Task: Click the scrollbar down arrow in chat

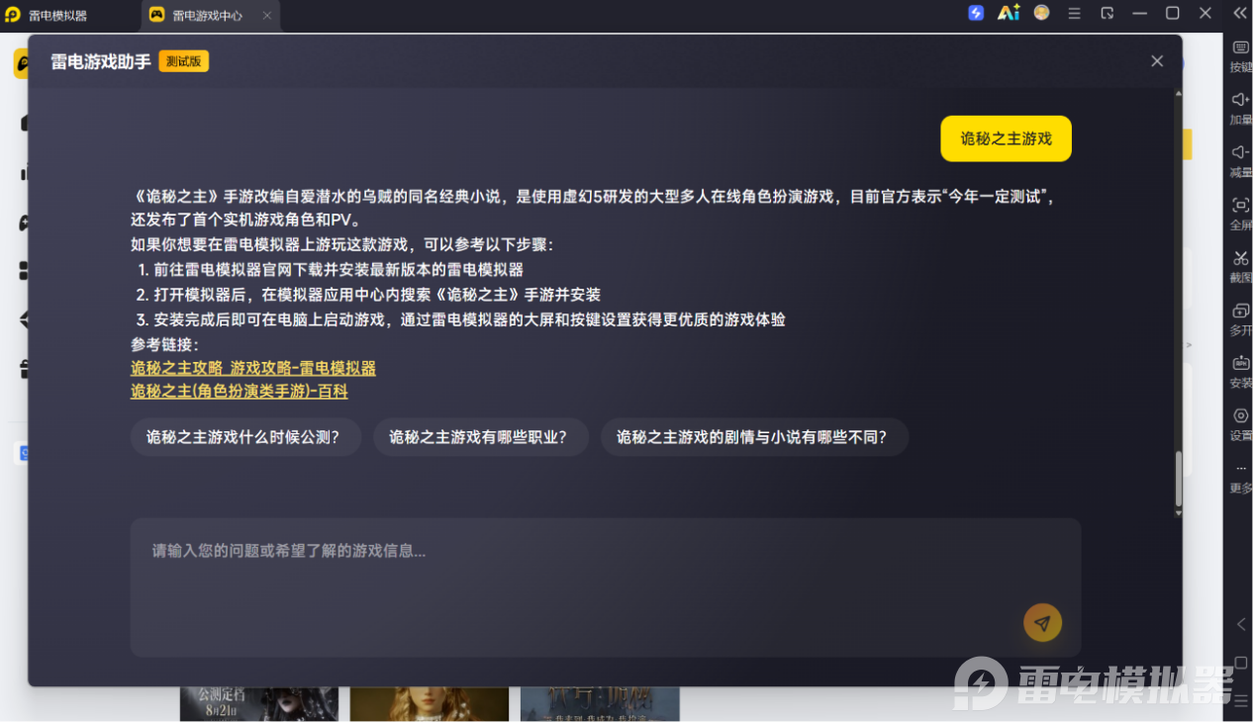Action: tap(1178, 513)
